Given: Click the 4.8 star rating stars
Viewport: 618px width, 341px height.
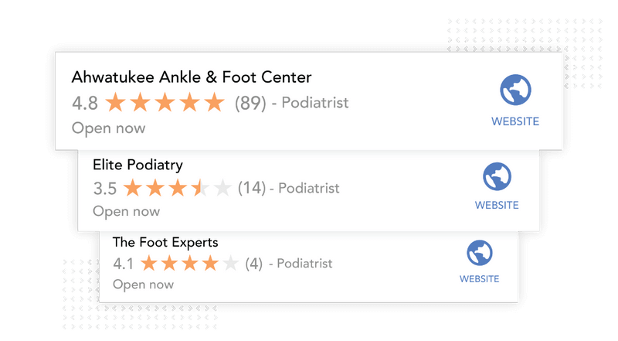Looking at the screenshot, I should 165,102.
